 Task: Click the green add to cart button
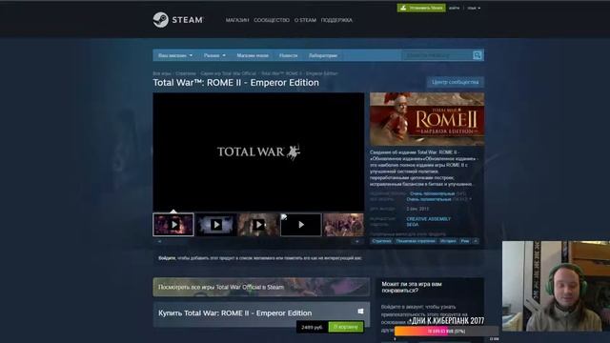[345, 327]
